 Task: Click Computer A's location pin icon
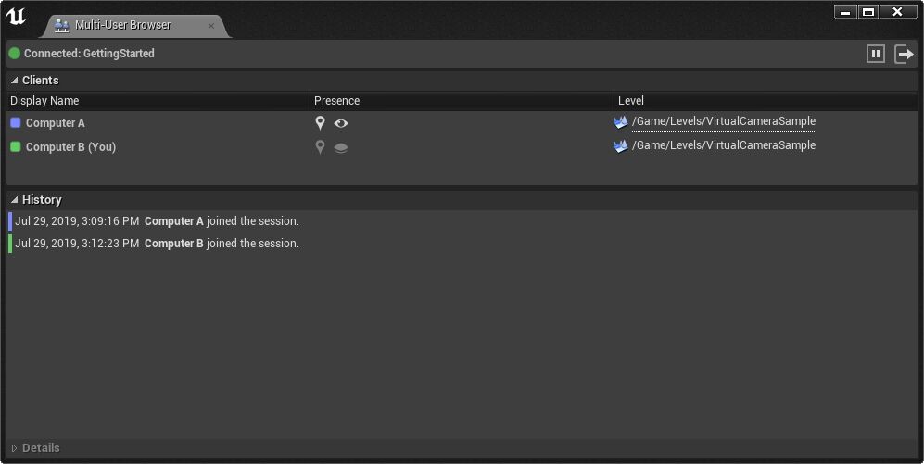320,123
